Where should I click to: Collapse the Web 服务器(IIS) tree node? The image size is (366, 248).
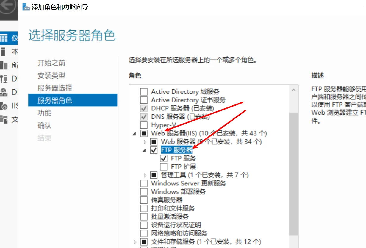coord(135,134)
